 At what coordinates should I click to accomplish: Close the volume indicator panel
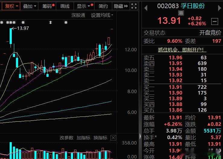click(113, 138)
